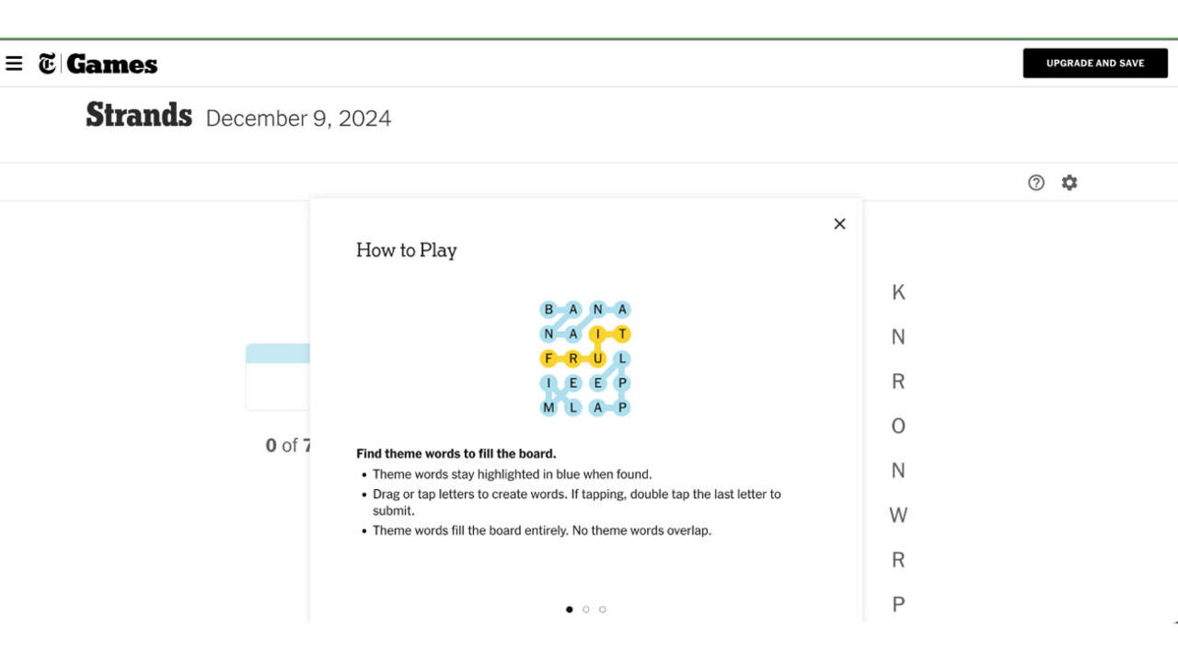
Task: Tap the N letter directly below K
Action: click(x=898, y=337)
